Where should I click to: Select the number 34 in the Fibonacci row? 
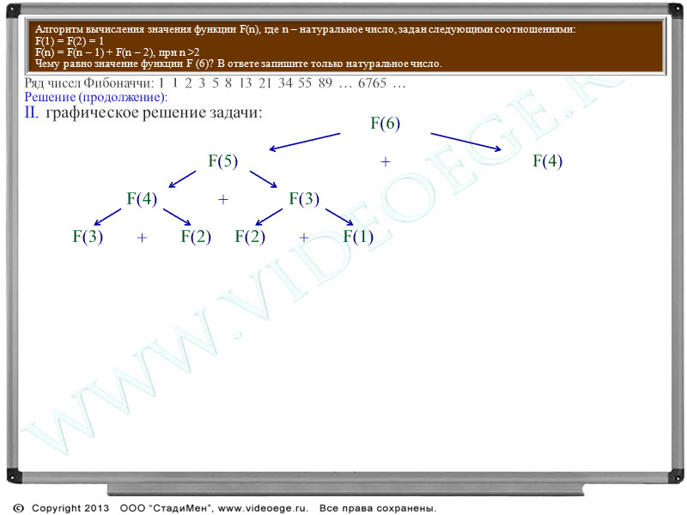tap(285, 82)
